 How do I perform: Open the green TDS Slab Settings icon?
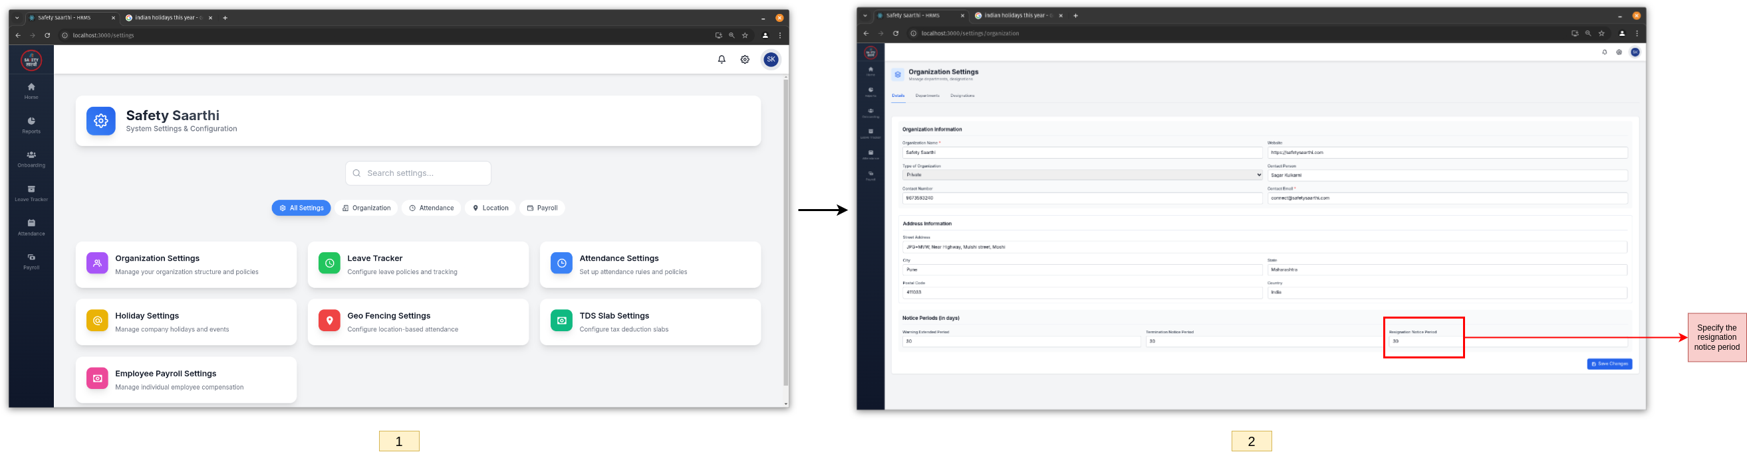[561, 321]
